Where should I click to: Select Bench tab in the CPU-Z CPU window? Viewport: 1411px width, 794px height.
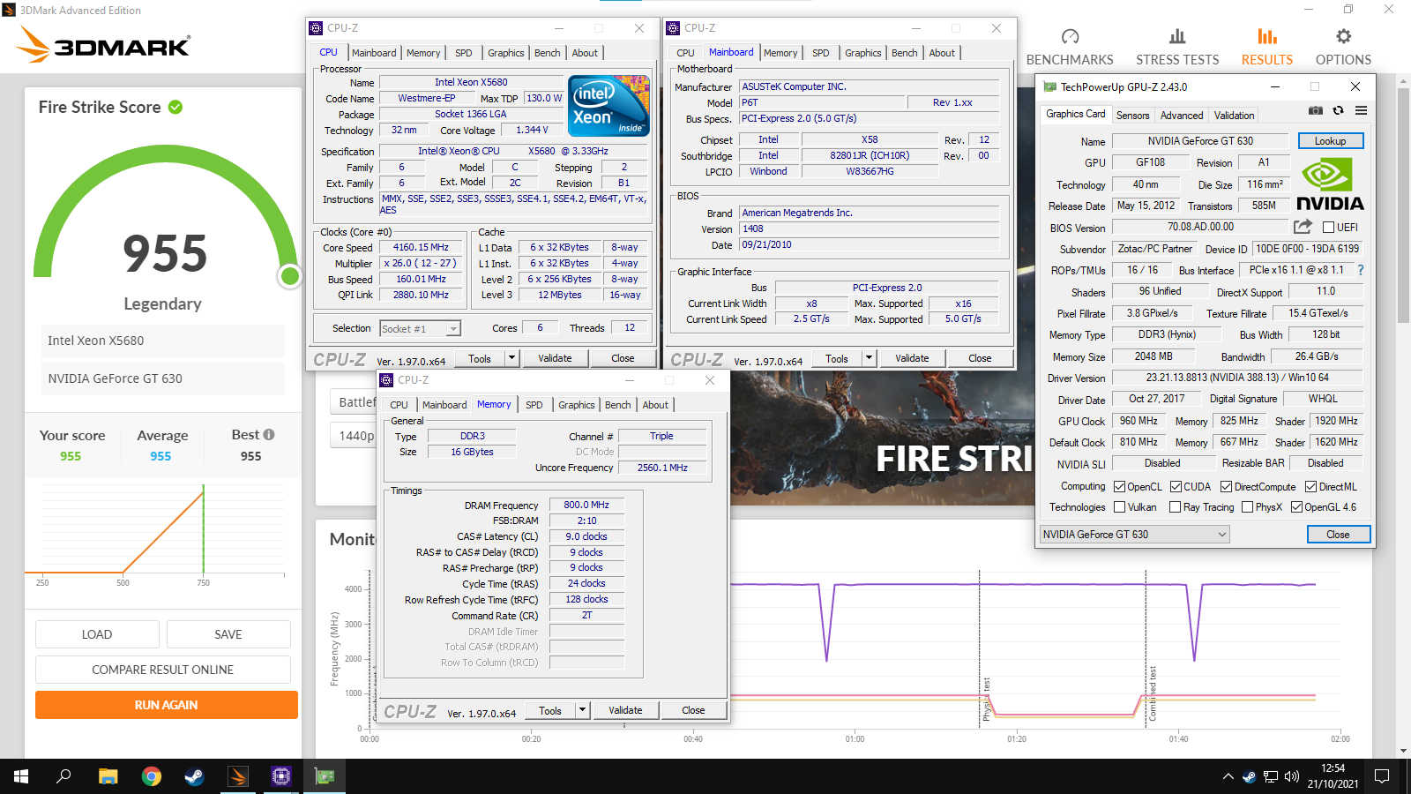point(547,53)
